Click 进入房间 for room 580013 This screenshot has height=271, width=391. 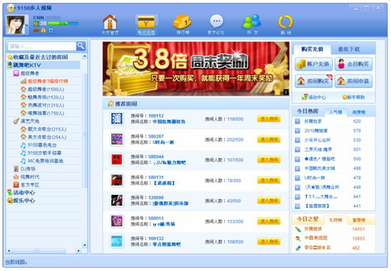coord(268,221)
